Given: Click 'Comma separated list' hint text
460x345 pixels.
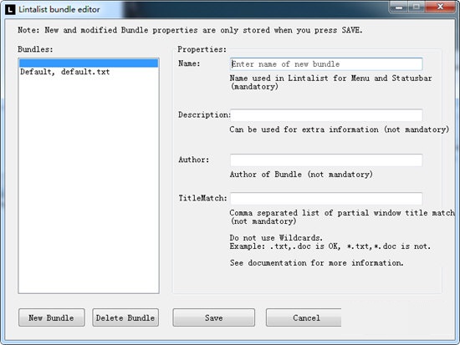Looking at the screenshot, I should coord(342,217).
